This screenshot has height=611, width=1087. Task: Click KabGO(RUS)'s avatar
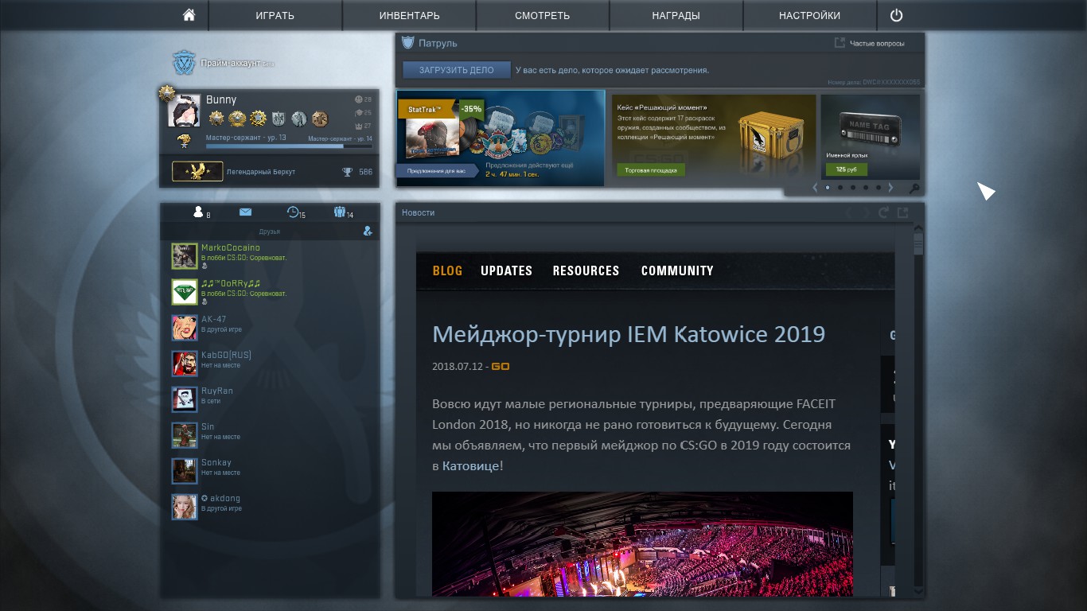[185, 364]
